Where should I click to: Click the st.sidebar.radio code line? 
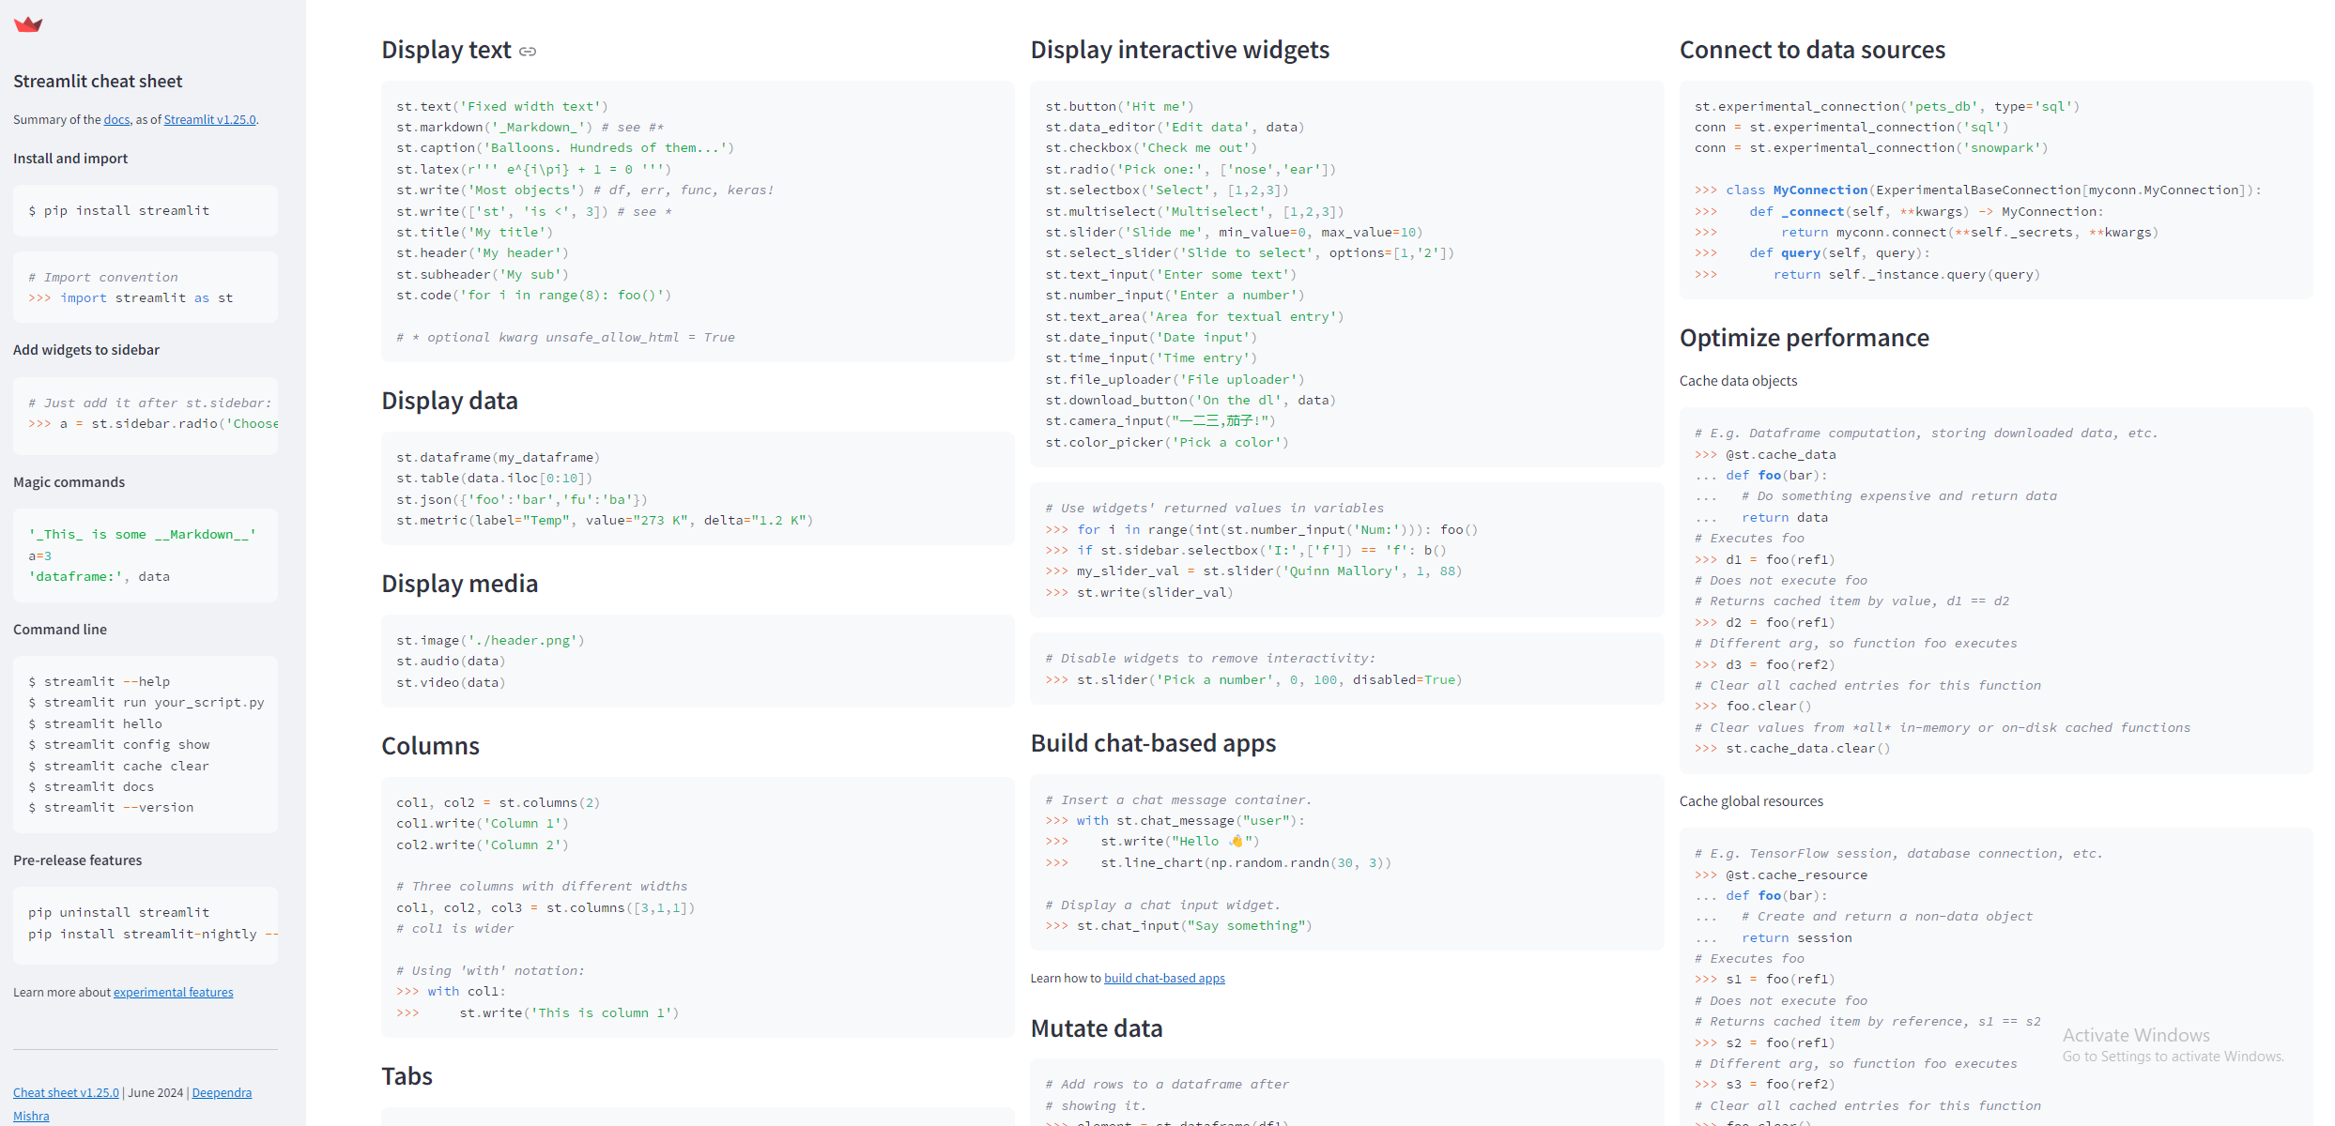pyautogui.click(x=153, y=424)
